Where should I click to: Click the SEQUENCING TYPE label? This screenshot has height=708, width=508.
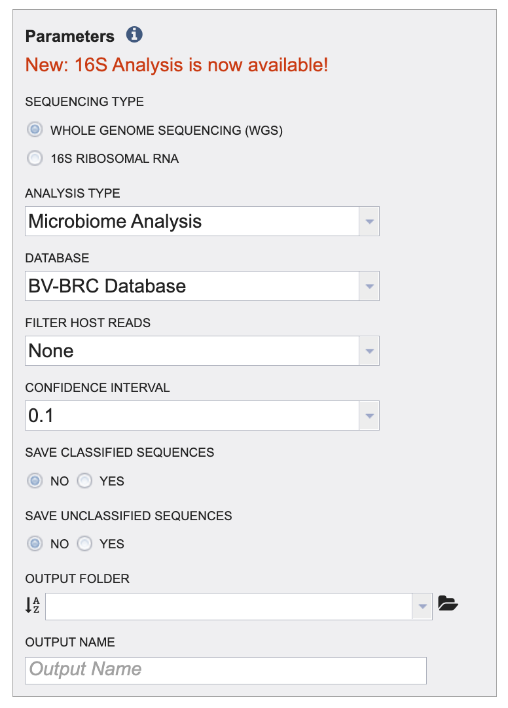(84, 101)
